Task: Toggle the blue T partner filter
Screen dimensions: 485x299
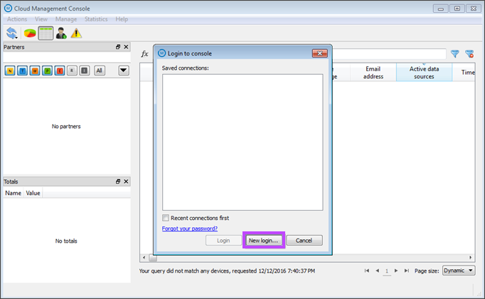Action: (22, 71)
